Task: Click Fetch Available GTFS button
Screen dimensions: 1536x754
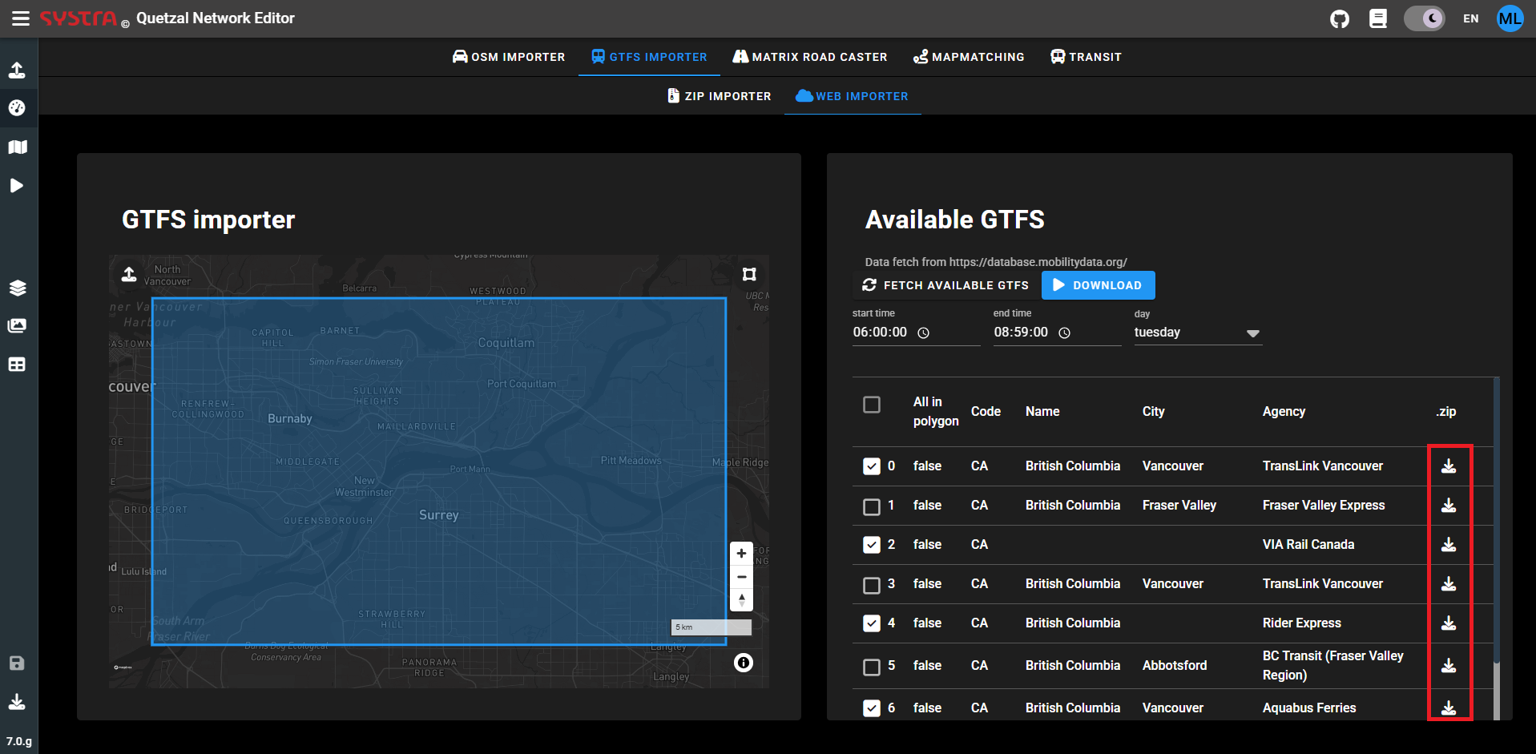Action: pos(945,285)
